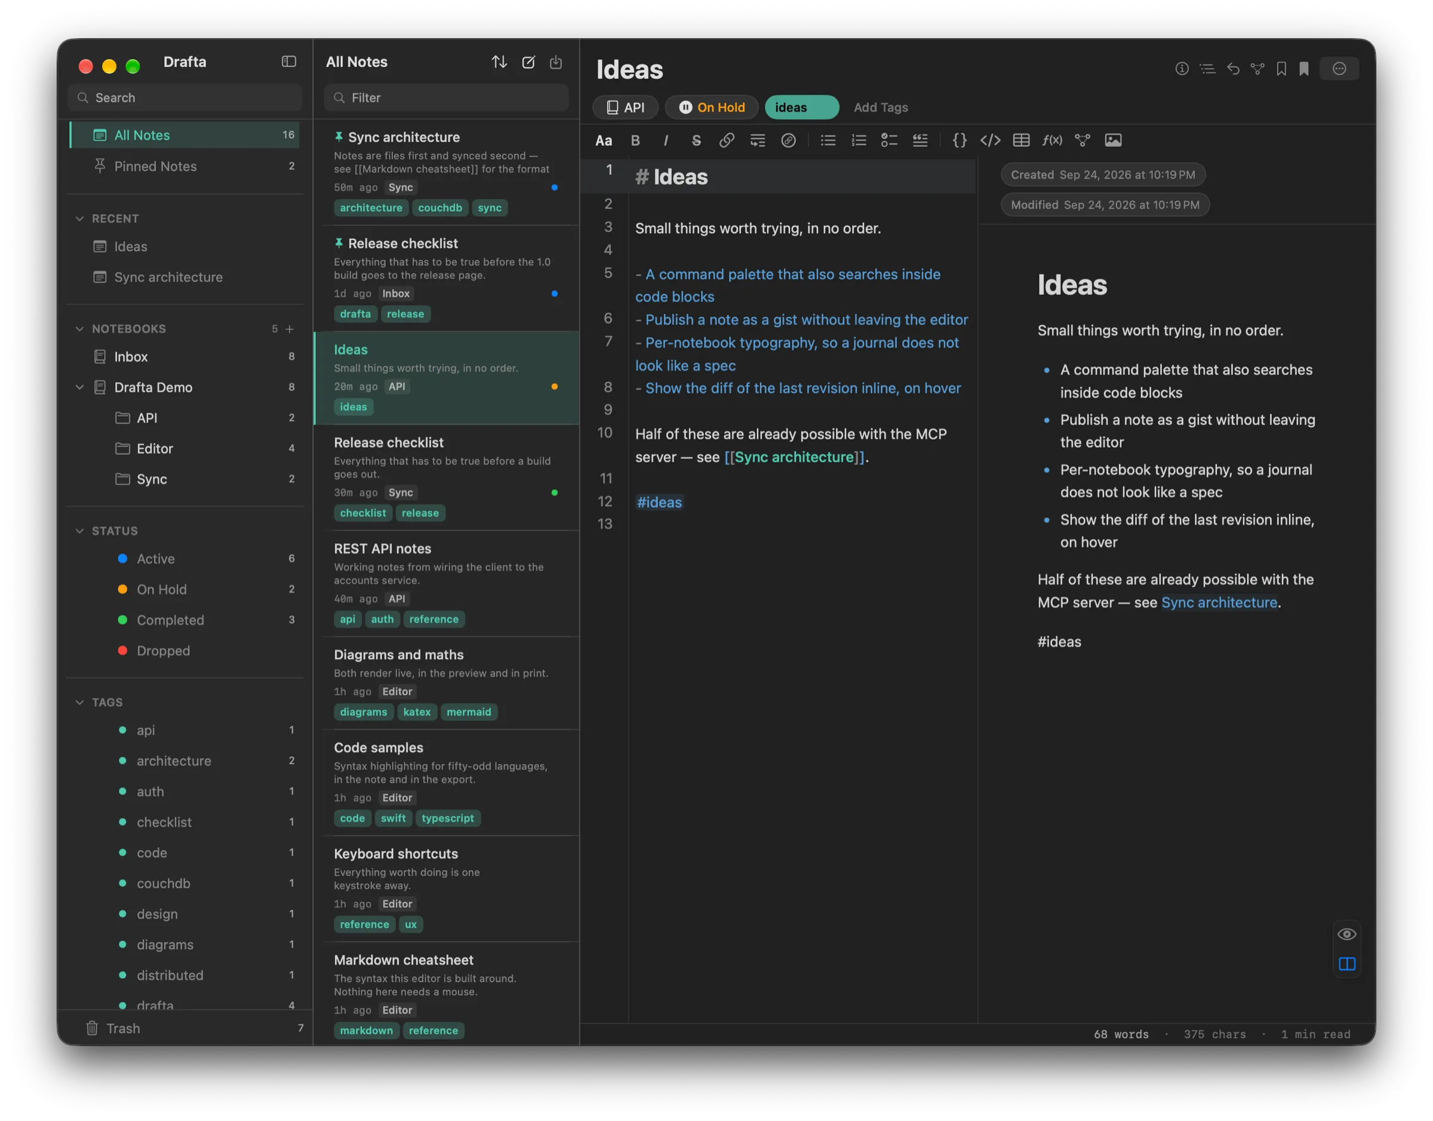Open the more options ellipsis button
The height and width of the screenshot is (1121, 1433).
click(1339, 68)
